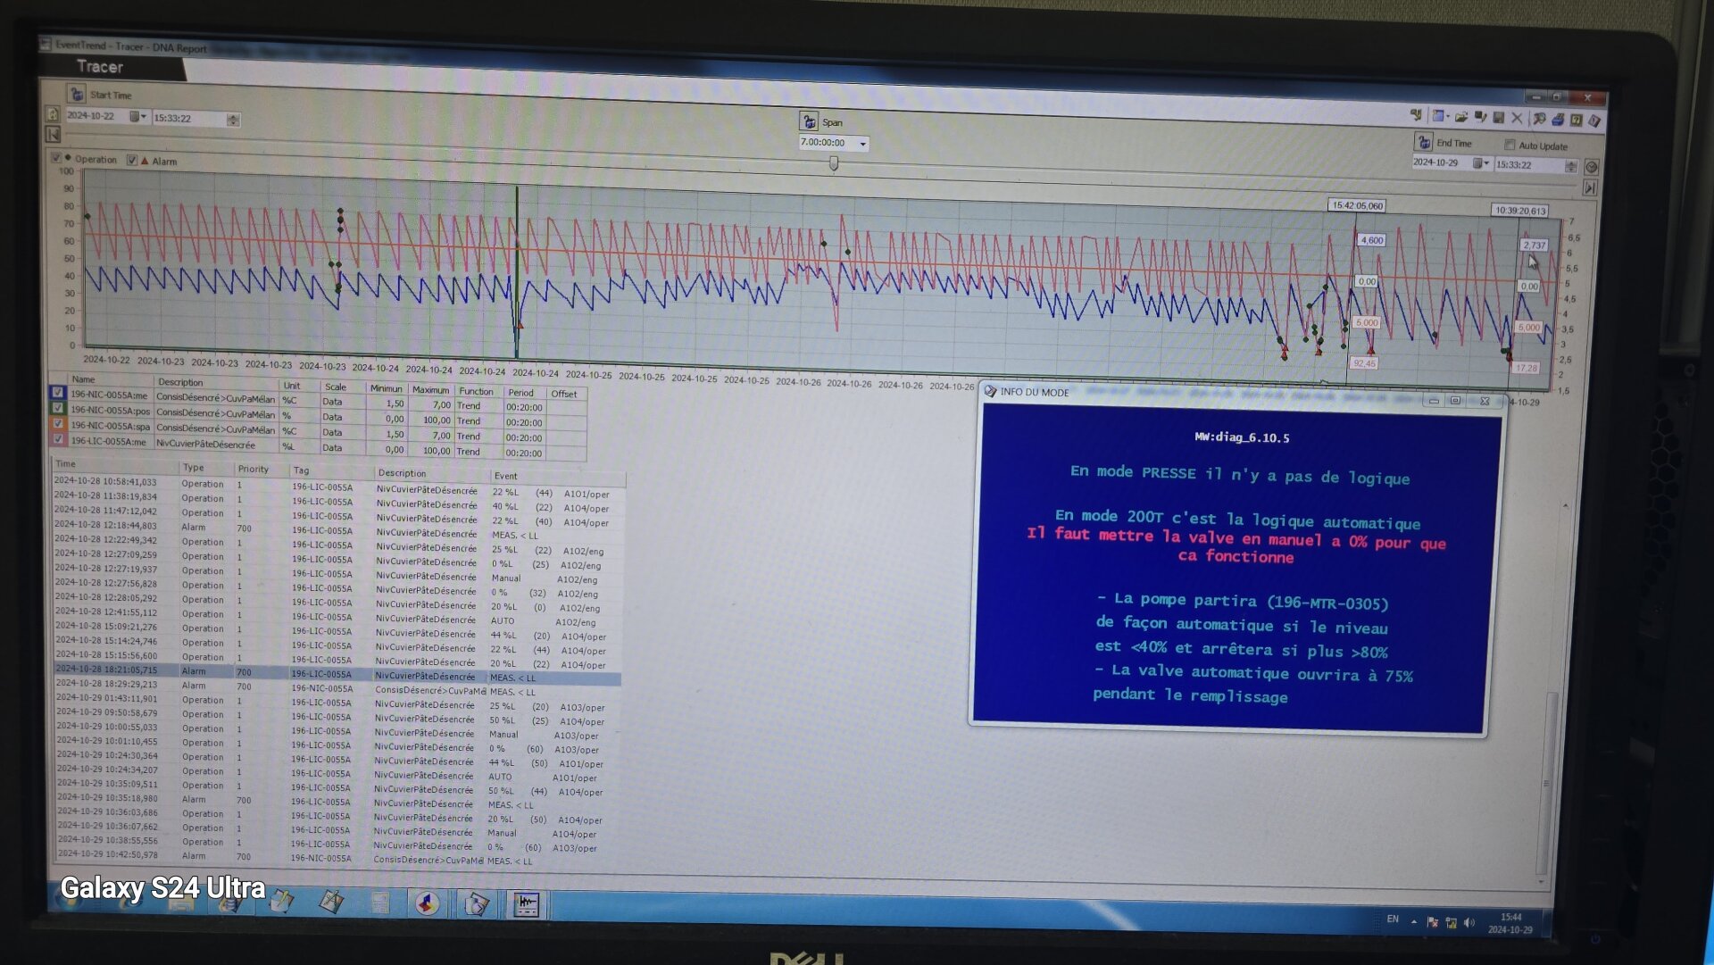Click the jump-to-start arrow button
Screen dimensions: 1714x965
point(53,135)
